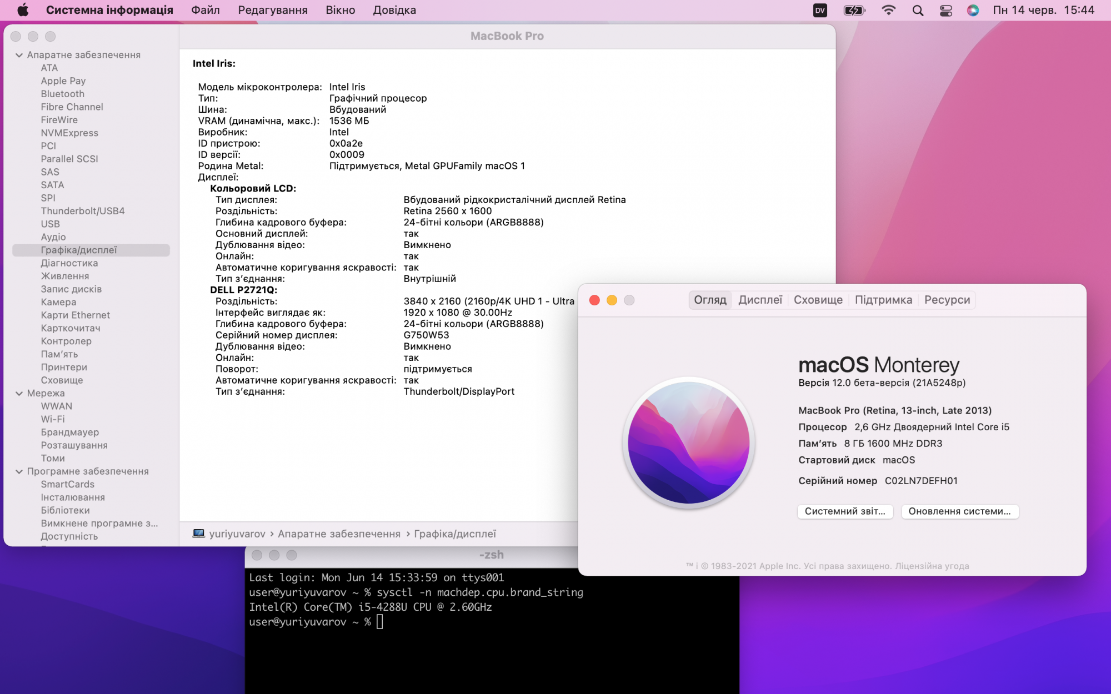Switch to the Сховище tab
Viewport: 1111px width, 694px height.
[x=818, y=300]
